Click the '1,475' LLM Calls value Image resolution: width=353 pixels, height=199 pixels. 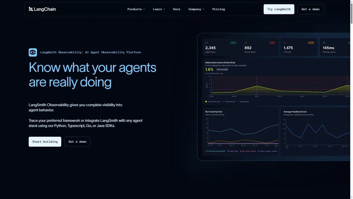click(x=288, y=48)
